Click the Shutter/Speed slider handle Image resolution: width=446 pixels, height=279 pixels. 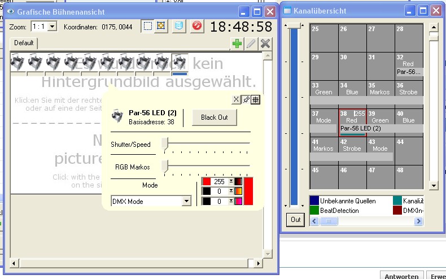click(x=165, y=144)
